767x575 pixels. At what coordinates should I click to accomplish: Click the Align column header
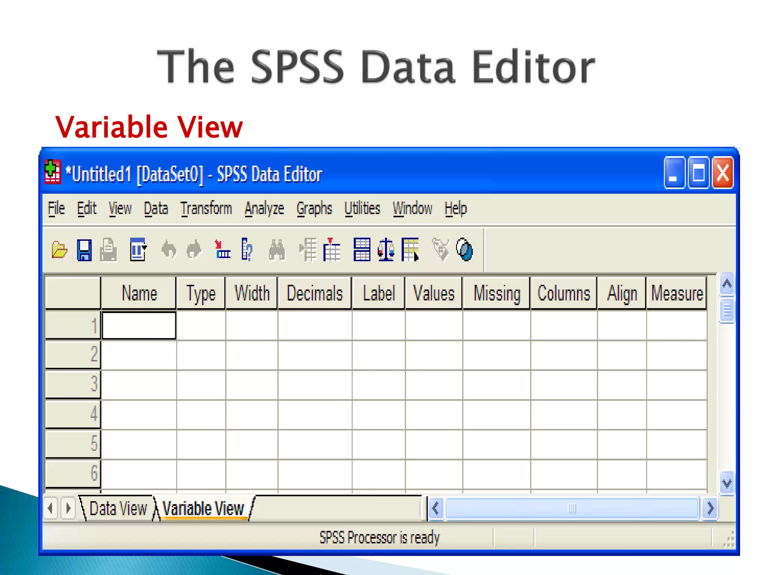coord(622,293)
